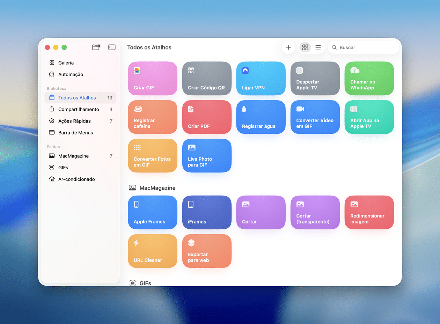Image resolution: width=440 pixels, height=324 pixels.
Task: Open the Cortar (transparente) shortcut tile
Action: point(315,212)
